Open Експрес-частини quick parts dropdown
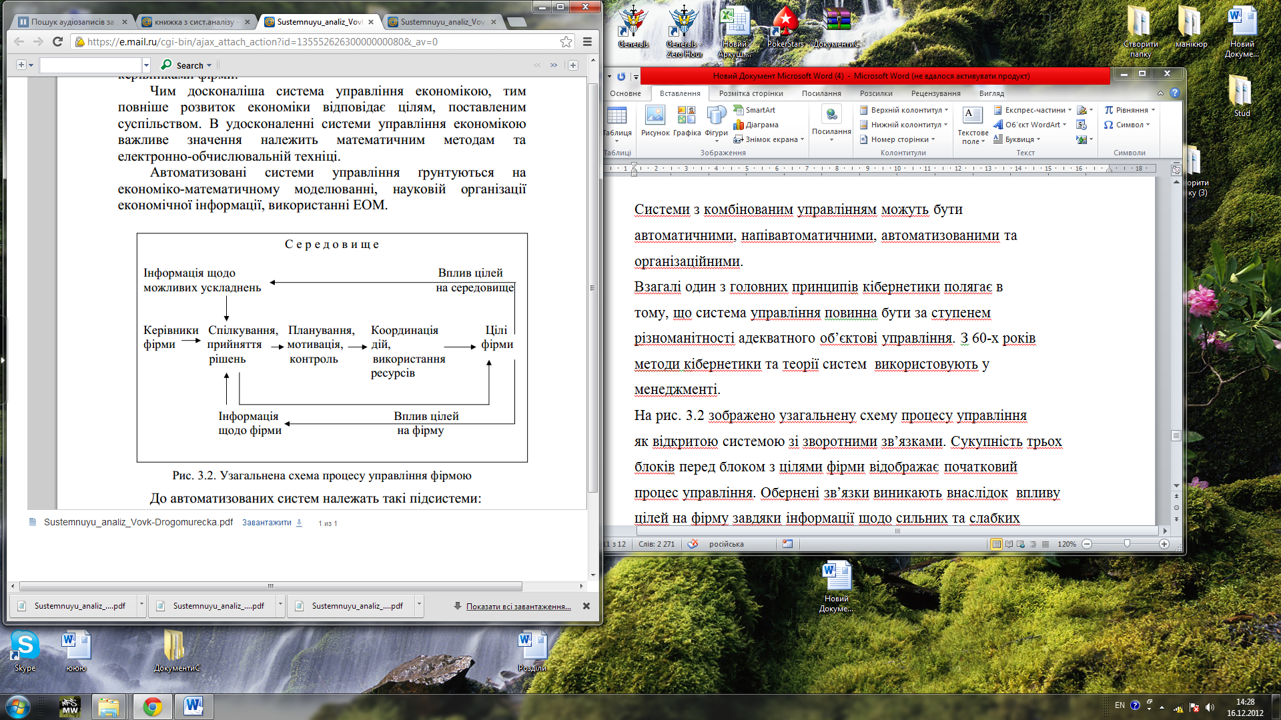1281x720 pixels. (x=1033, y=110)
